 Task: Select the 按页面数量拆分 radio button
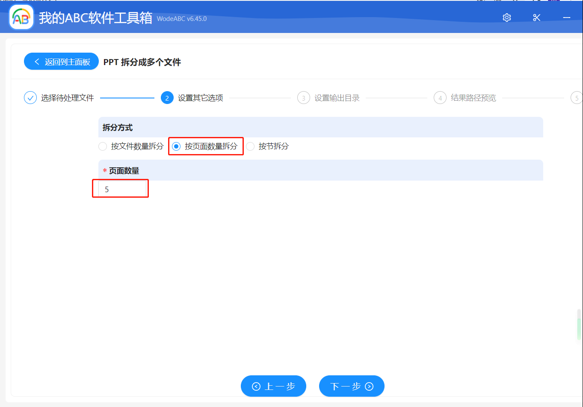click(x=176, y=146)
